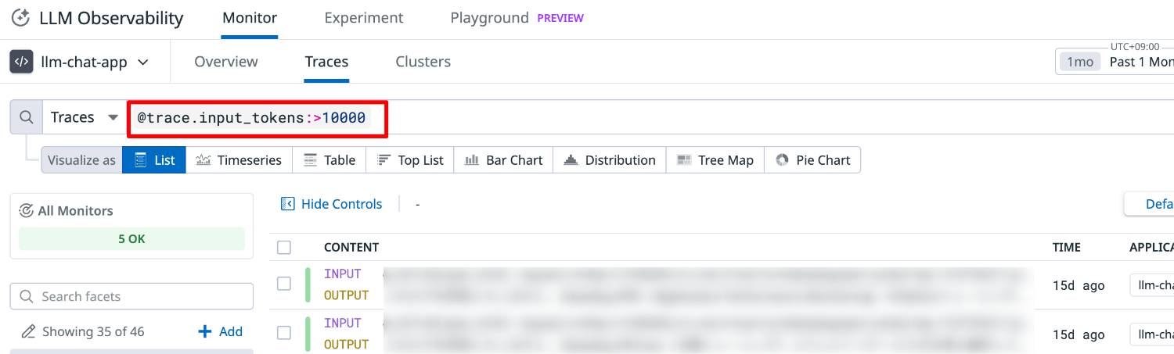Click the TIME column header
This screenshot has height=354, width=1174.
1067,247
